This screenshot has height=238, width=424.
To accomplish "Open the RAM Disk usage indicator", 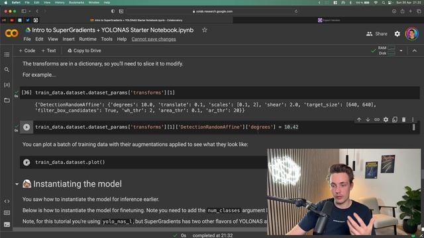I will click(387, 50).
